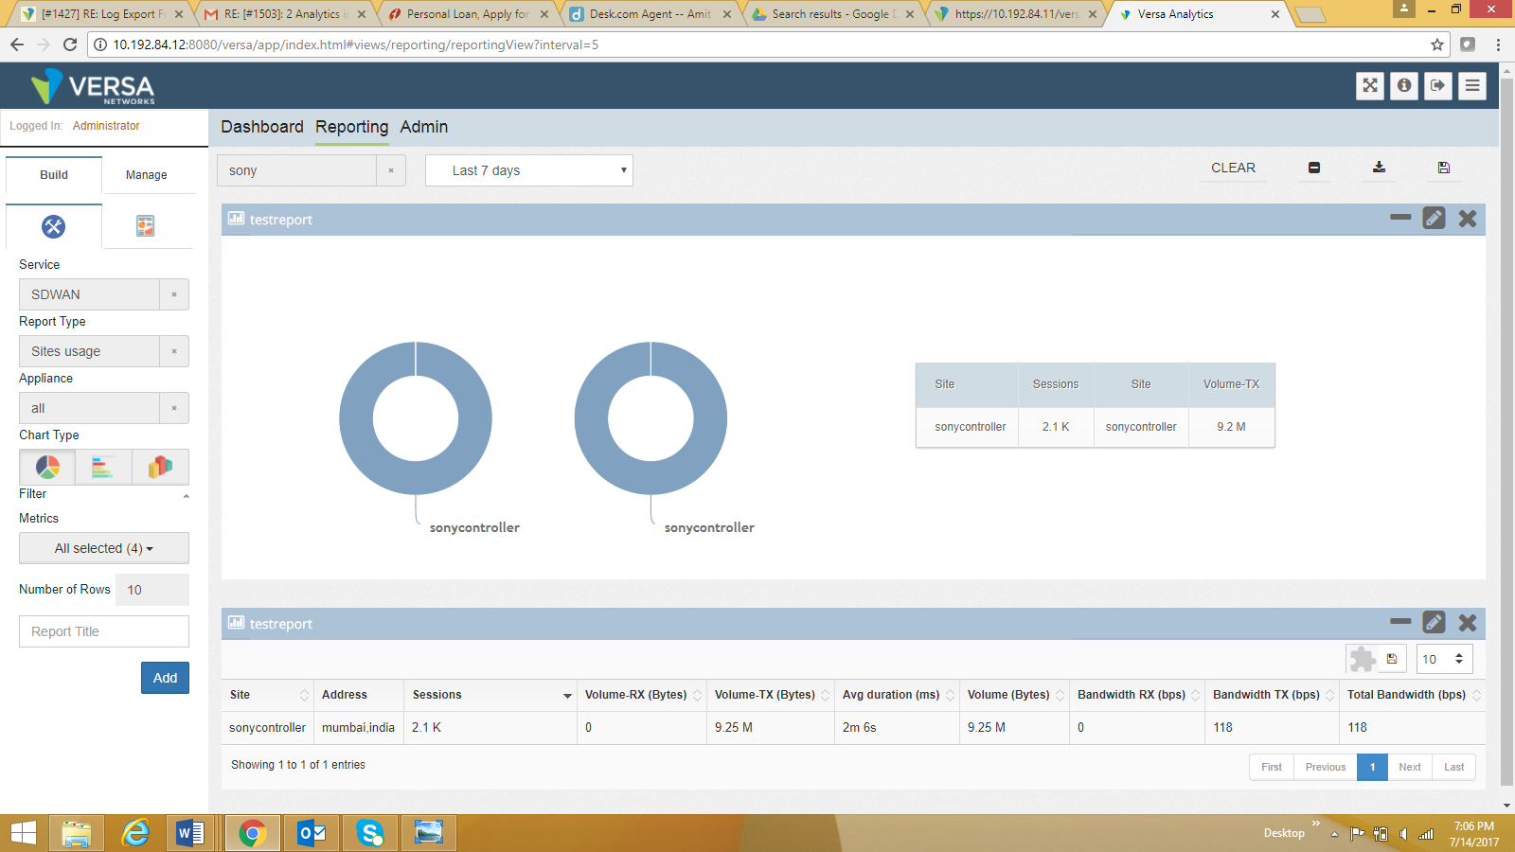Click the First pagination button
The image size is (1515, 852).
tap(1272, 767)
